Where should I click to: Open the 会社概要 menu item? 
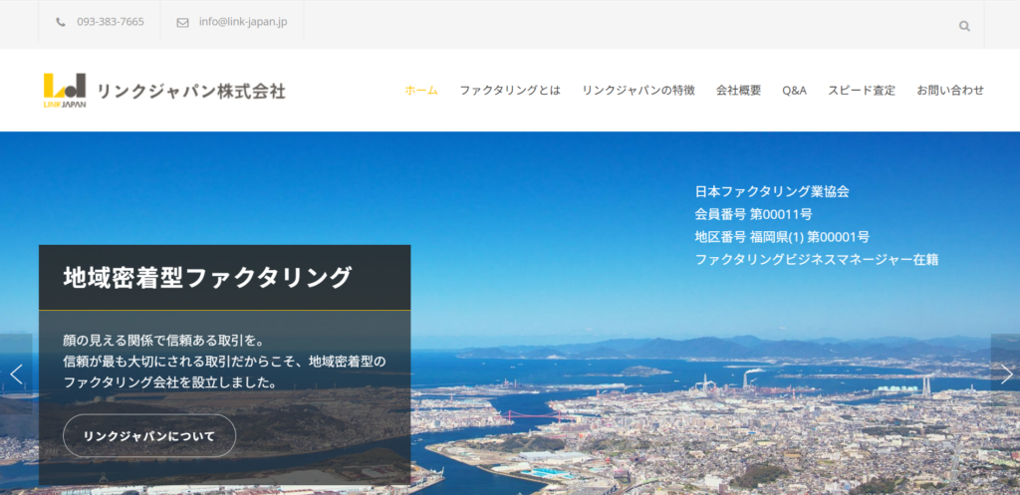tap(738, 90)
